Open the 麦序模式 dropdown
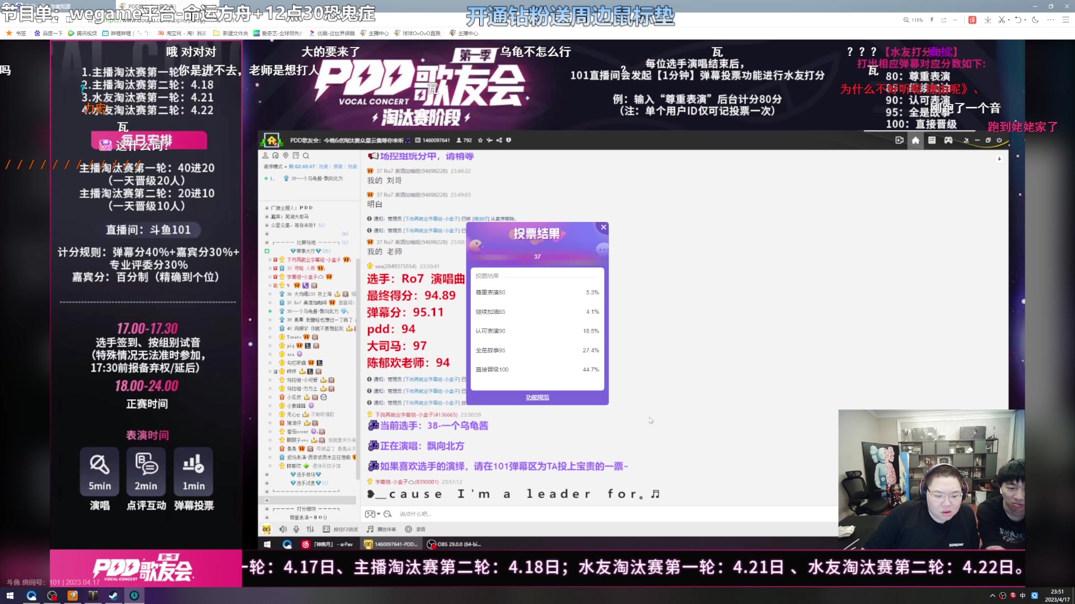Image resolution: width=1075 pixels, height=604 pixels. pyautogui.click(x=275, y=167)
